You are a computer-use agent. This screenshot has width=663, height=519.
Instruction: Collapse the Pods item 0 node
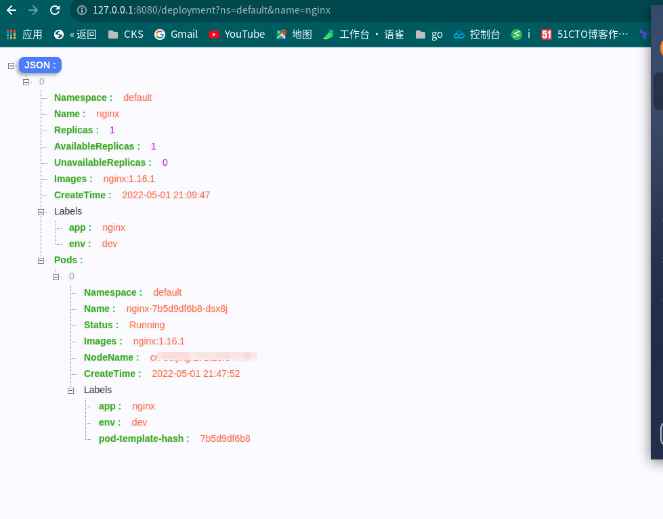coord(56,277)
